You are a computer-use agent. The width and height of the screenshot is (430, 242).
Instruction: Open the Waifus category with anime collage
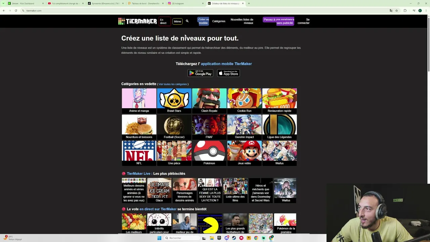coord(279,153)
